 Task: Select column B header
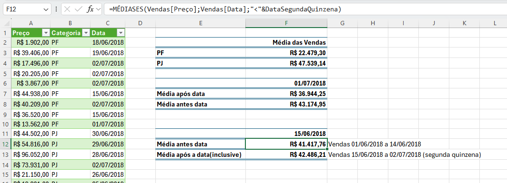pos(71,23)
